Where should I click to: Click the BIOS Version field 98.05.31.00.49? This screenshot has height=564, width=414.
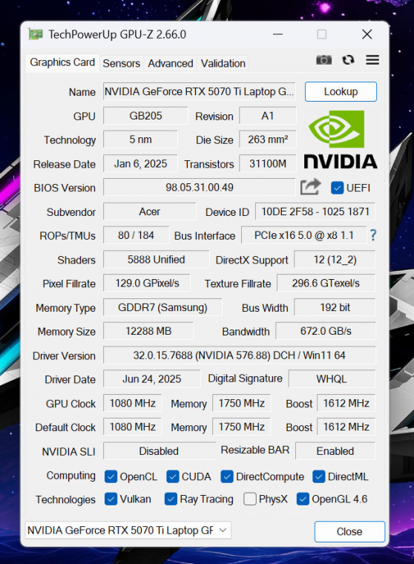tap(200, 188)
